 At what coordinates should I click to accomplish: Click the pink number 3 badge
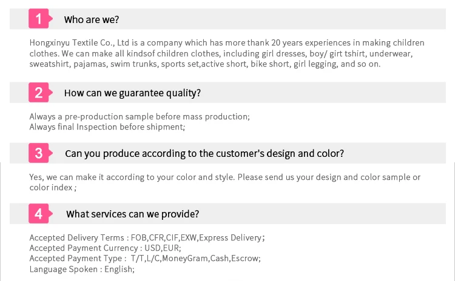click(40, 153)
